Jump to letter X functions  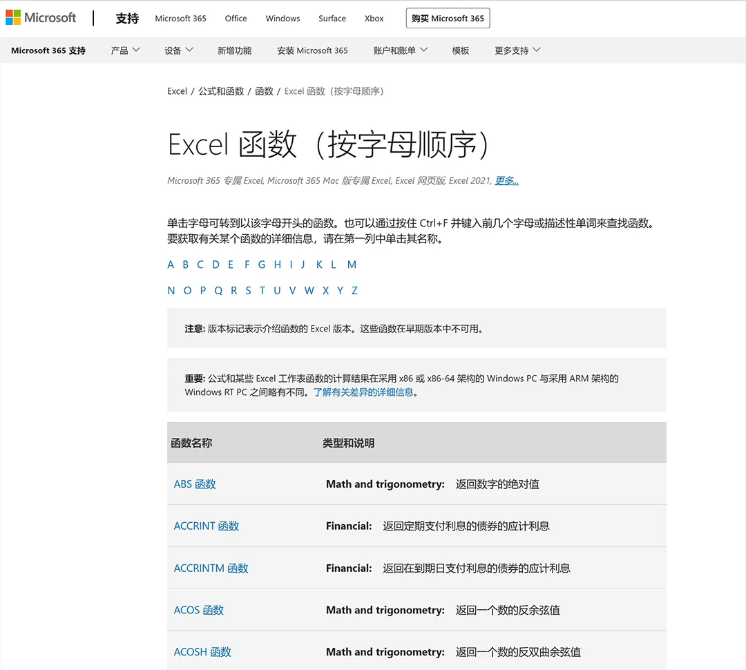(326, 291)
